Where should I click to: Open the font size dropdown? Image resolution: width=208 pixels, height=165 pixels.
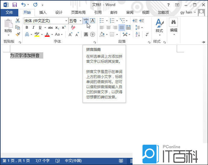pyautogui.click(x=80, y=21)
